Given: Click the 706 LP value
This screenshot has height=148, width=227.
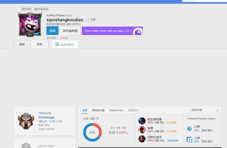Looking at the screenshot, I should tap(43, 122).
